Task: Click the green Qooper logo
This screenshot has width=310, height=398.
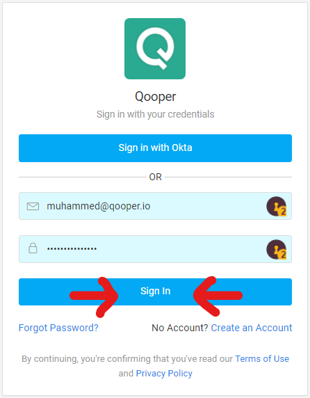Action: pos(155,49)
